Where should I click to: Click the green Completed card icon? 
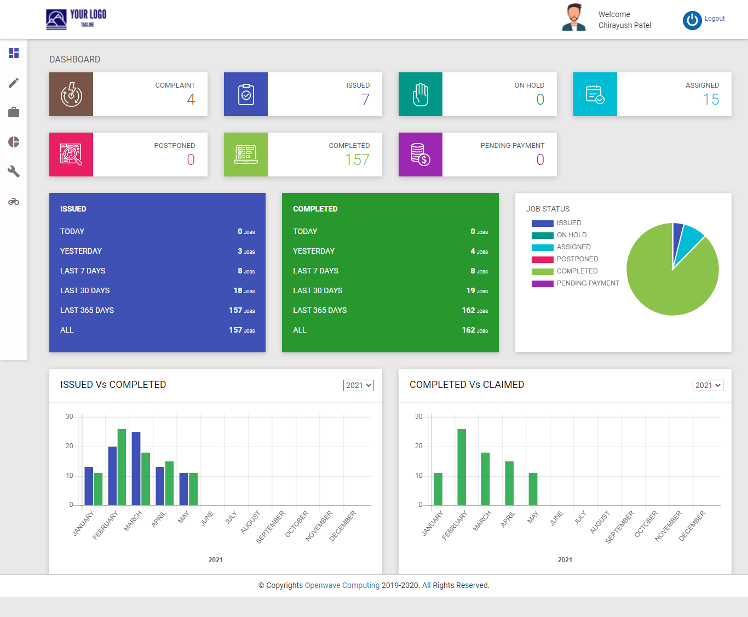coord(246,155)
